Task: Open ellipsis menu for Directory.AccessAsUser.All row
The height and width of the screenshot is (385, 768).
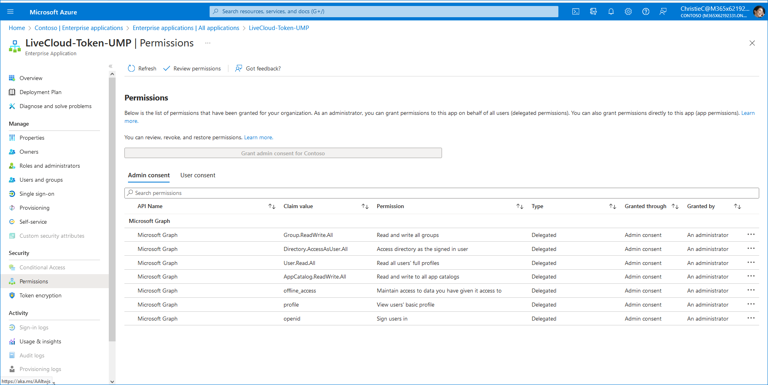Action: click(751, 249)
